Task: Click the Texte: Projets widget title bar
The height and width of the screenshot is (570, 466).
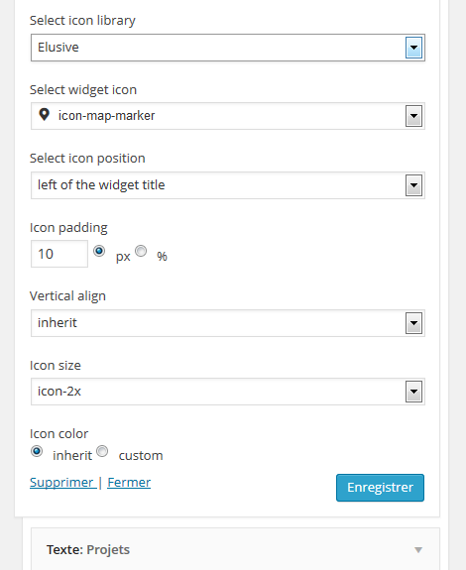Action: pyautogui.click(x=235, y=549)
